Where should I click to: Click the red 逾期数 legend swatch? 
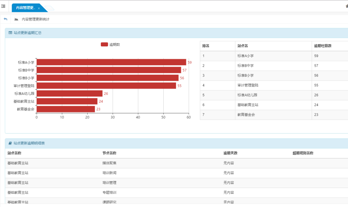click(104, 44)
